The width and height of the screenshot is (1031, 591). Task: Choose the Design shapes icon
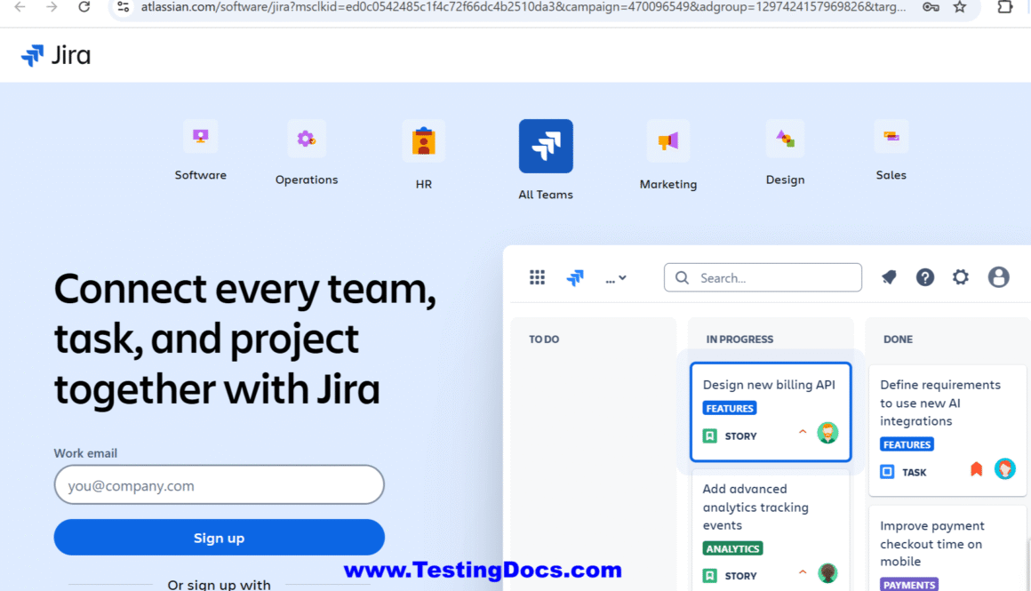pyautogui.click(x=785, y=139)
